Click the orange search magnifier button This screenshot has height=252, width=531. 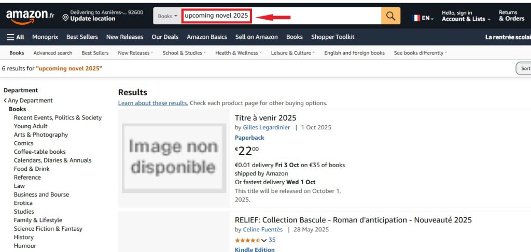click(390, 16)
